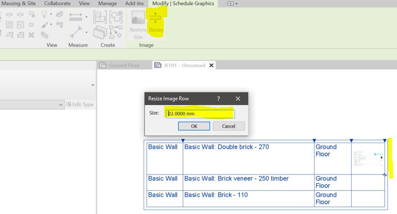The image size is (397, 214).
Task: Click the first column width triangle handle
Action: tap(183, 141)
